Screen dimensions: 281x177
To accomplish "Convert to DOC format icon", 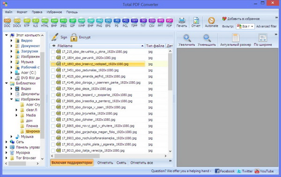I will [x=7, y=23].
